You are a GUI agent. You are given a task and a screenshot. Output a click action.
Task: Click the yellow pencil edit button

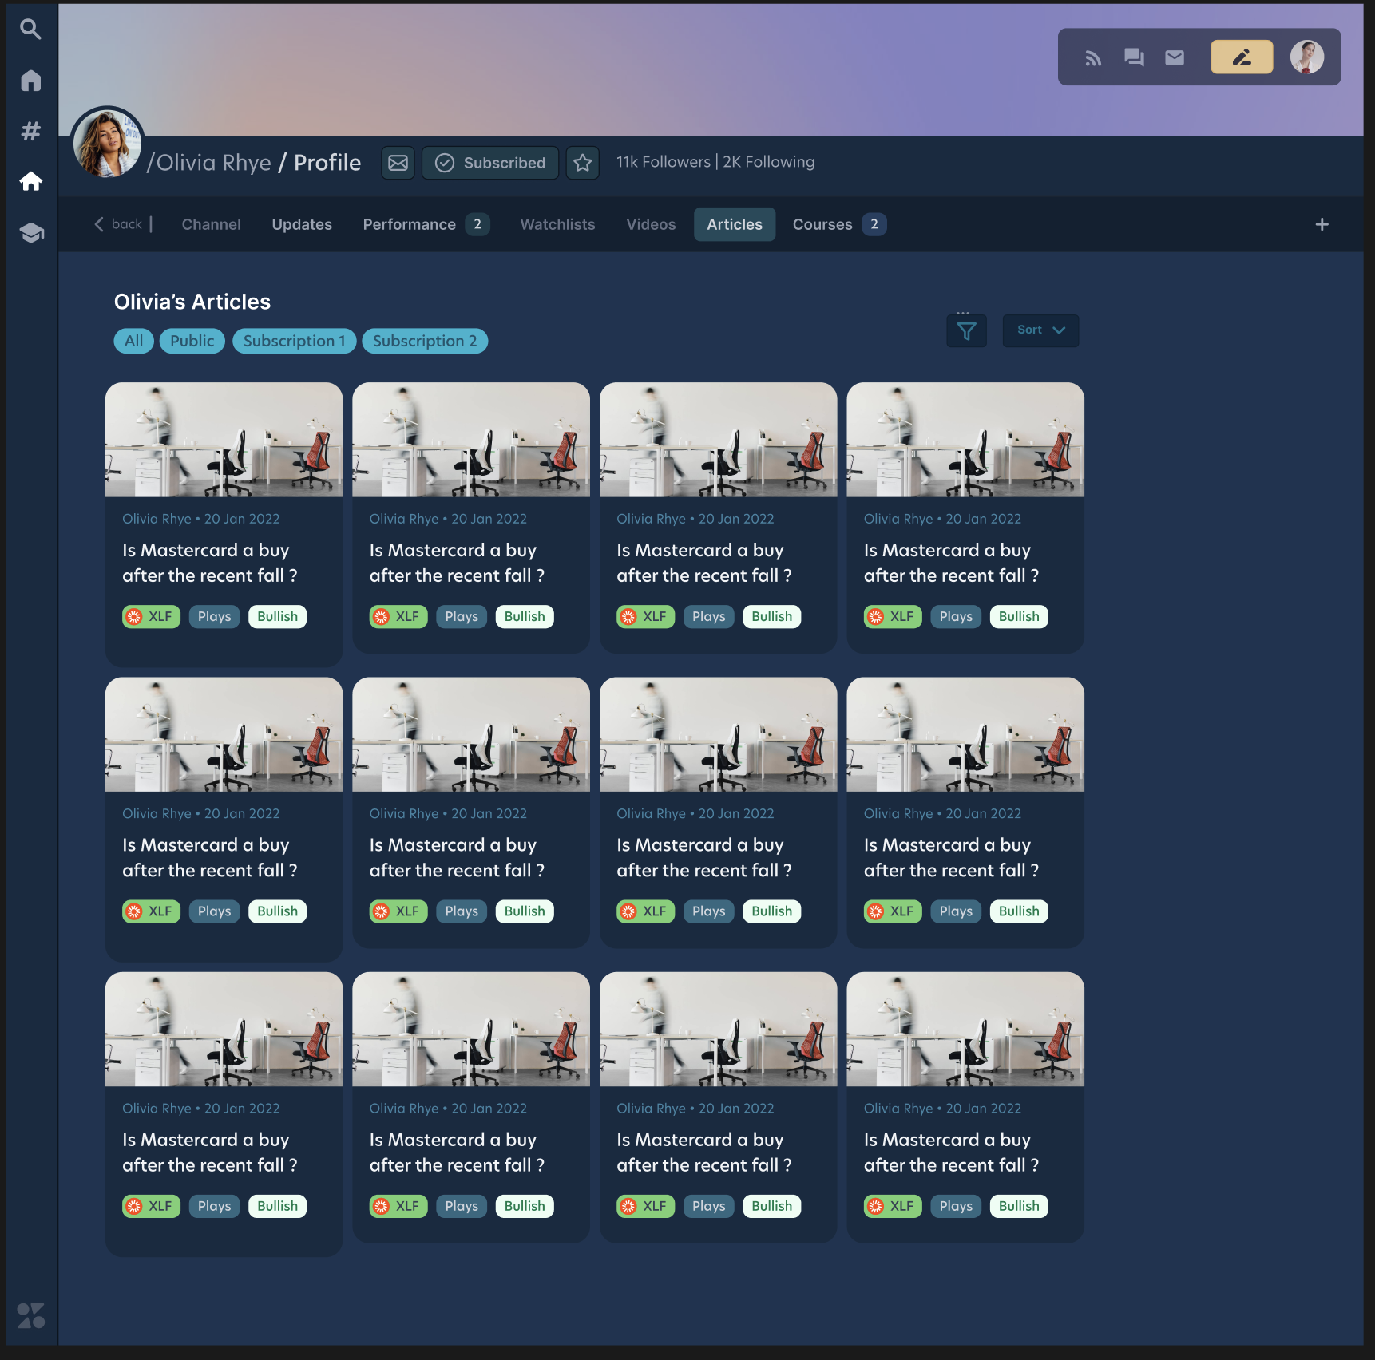click(1242, 57)
